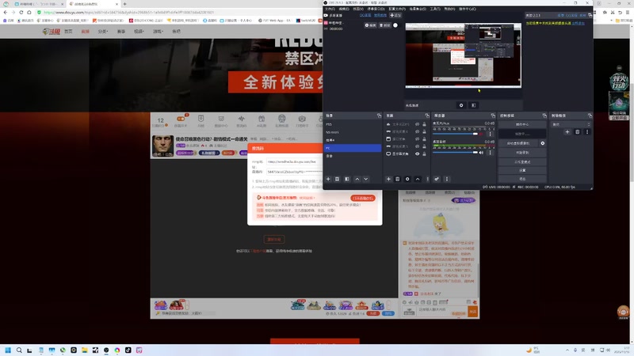
Task: Move selected scene up with arrow icon
Action: click(357, 180)
